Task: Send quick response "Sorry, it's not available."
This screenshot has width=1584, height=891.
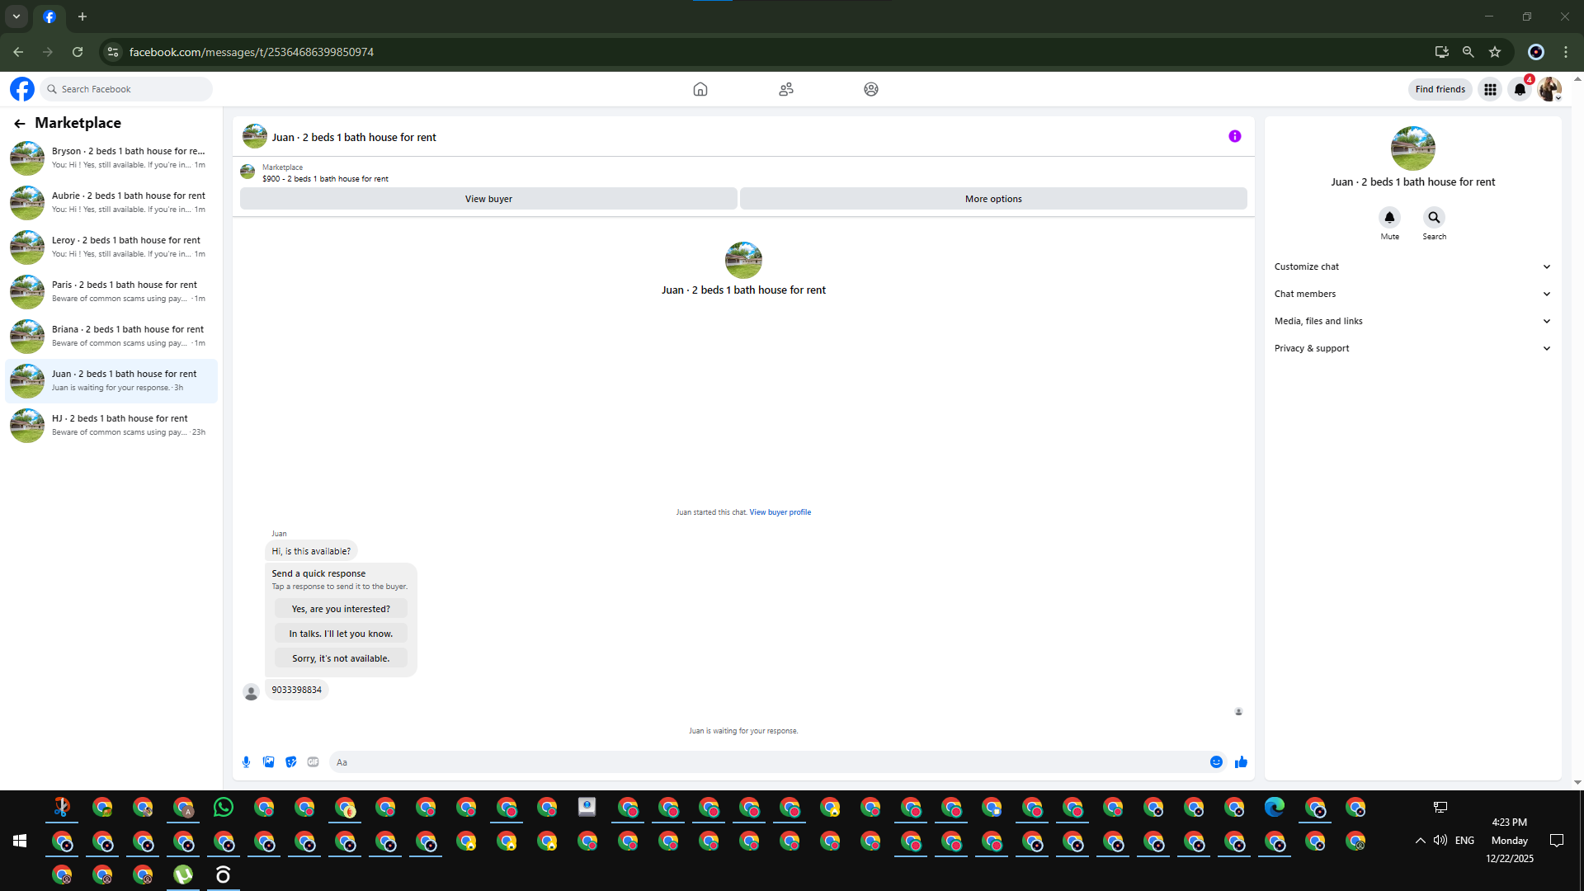Action: pyautogui.click(x=341, y=658)
